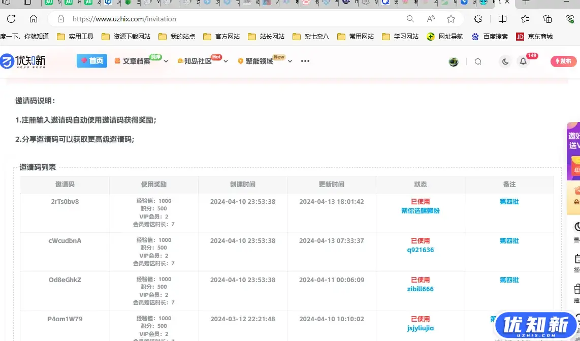Click the user avatar icon beside the search
580x341 pixels.
tap(454, 61)
